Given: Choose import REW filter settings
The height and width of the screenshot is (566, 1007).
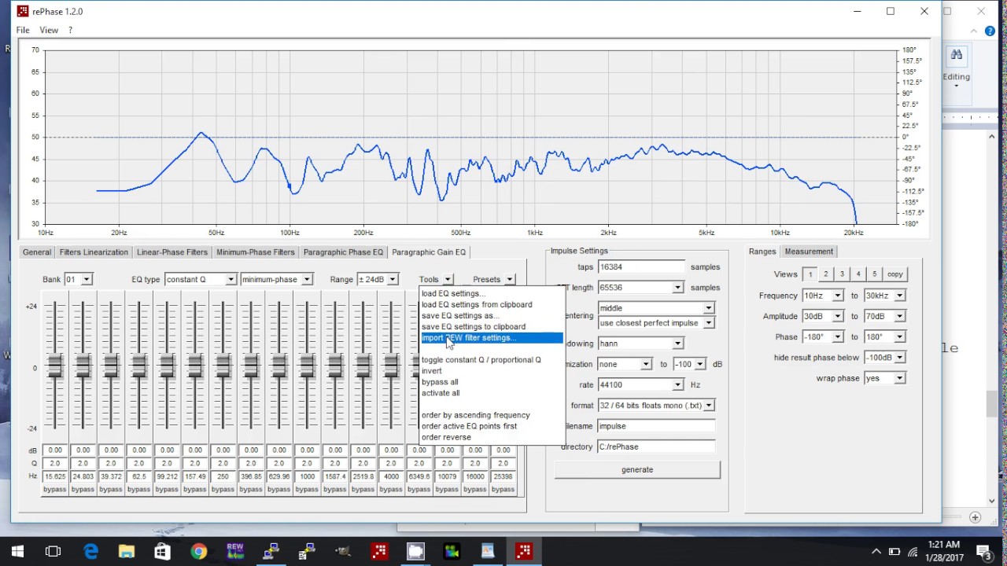Looking at the screenshot, I should (492, 338).
